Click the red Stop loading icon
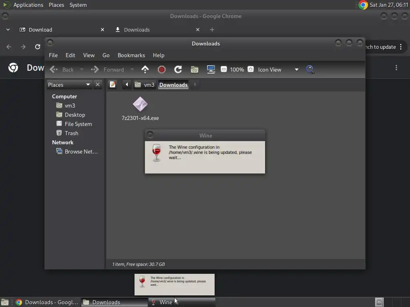 pos(162,70)
